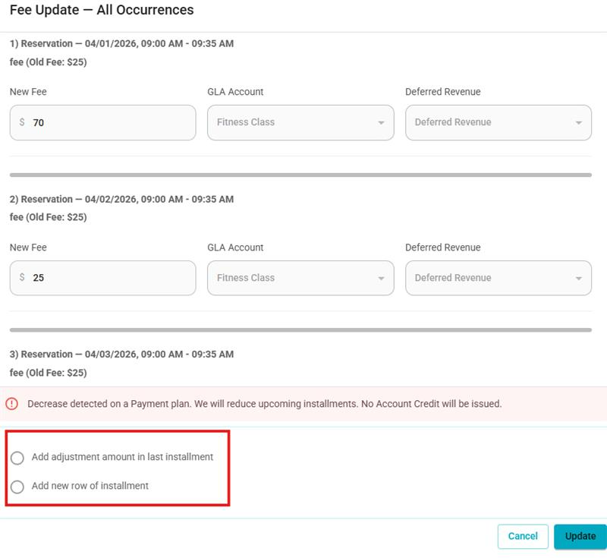Click the dollar sign in second New Fee field
Viewport: 607px width, 558px height.
pos(22,277)
